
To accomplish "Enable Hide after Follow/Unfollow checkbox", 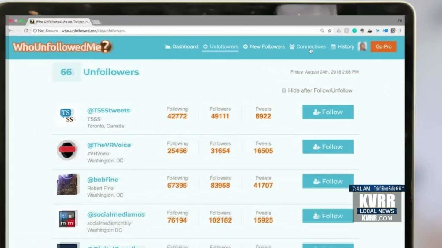I will pos(284,90).
